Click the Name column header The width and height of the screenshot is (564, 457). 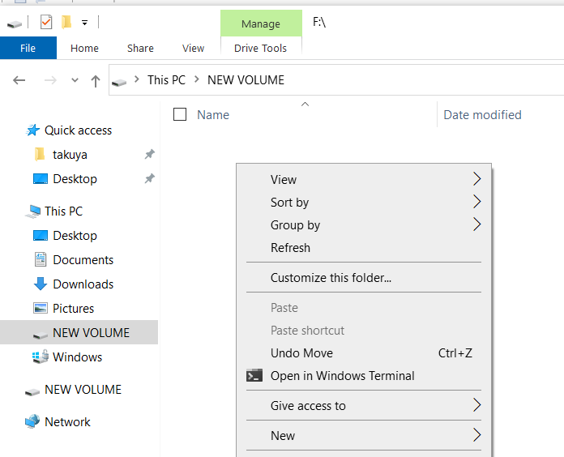tap(213, 115)
